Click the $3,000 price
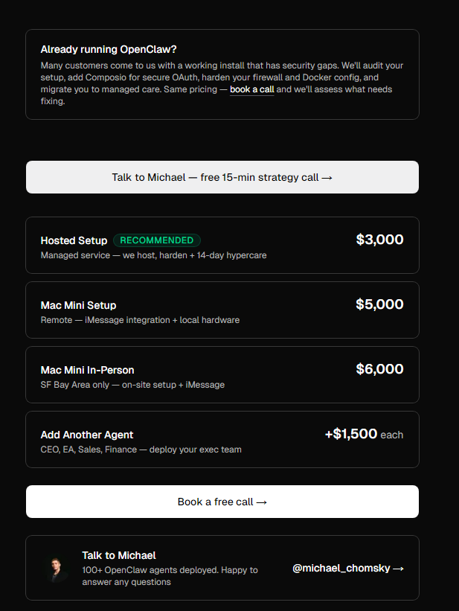Viewport: 459px width, 611px height. 379,240
